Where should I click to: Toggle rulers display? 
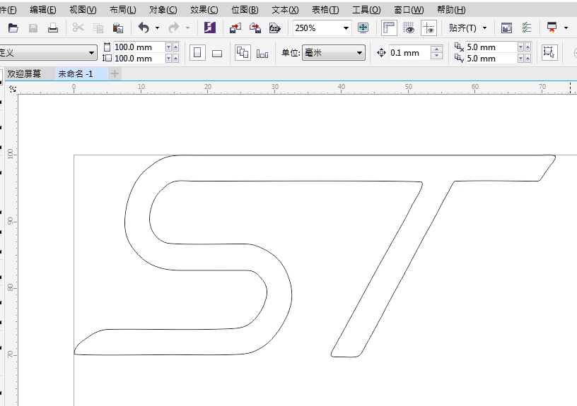click(x=389, y=28)
